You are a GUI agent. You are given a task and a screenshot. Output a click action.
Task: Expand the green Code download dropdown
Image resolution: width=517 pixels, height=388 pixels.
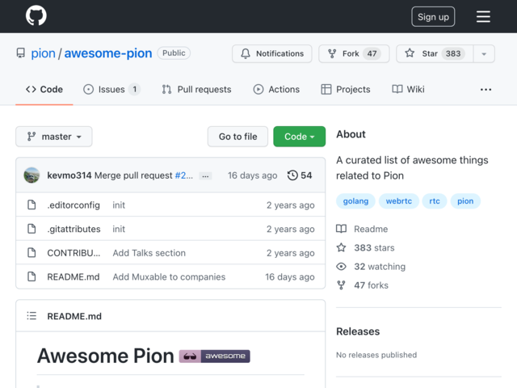click(300, 137)
